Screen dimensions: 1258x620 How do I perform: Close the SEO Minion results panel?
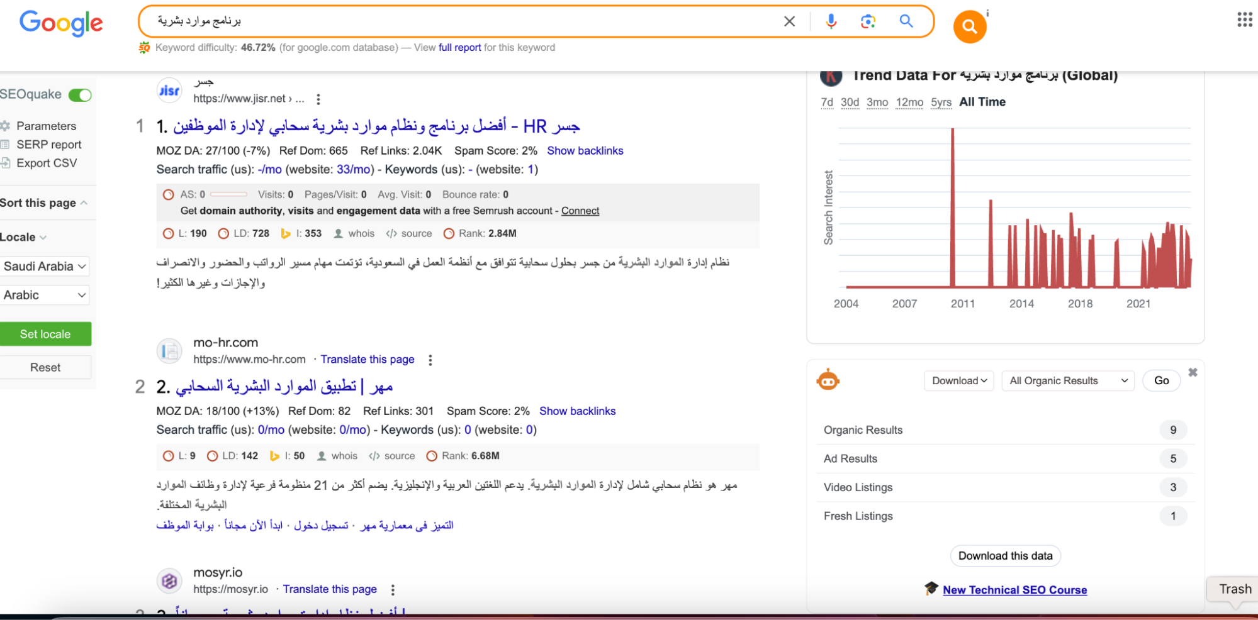coord(1193,372)
